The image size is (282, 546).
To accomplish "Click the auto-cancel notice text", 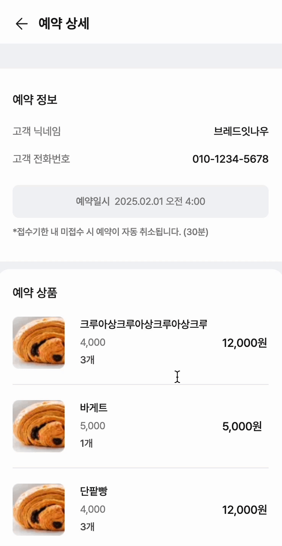I will pyautogui.click(x=110, y=232).
